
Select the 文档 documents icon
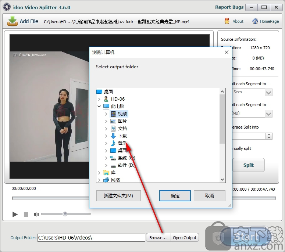click(113, 129)
